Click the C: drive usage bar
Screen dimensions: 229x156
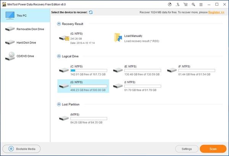click(x=89, y=71)
